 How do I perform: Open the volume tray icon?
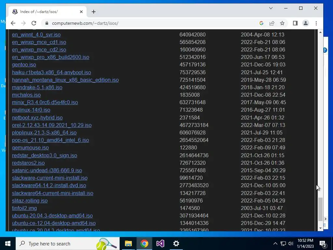291,243
